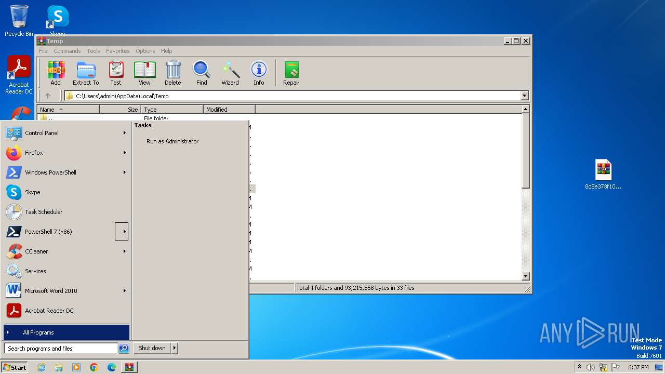Screen dimensions: 665x374
Task: Select Skype desktop shortcut
Action: tap(58, 20)
